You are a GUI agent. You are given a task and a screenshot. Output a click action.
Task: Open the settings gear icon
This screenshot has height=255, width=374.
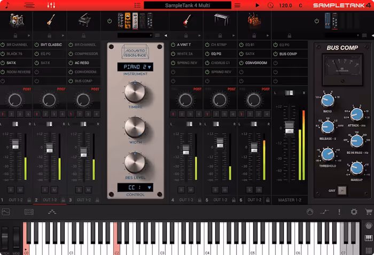coord(354,212)
